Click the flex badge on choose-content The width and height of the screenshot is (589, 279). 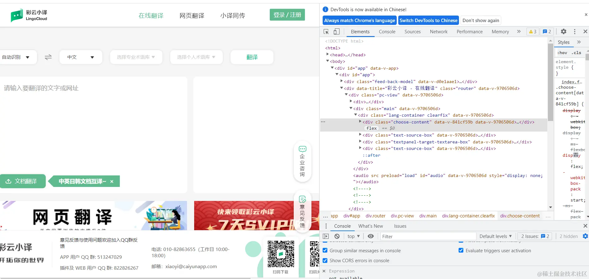tap(372, 128)
